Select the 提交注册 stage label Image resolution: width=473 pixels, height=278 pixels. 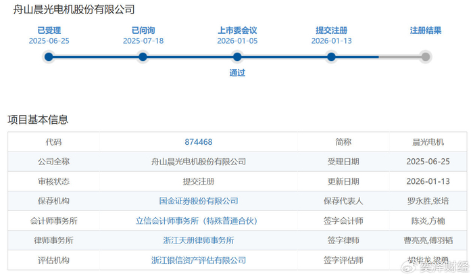(332, 30)
